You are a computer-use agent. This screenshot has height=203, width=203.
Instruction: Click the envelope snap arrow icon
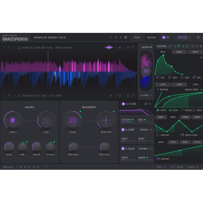tap(201, 57)
